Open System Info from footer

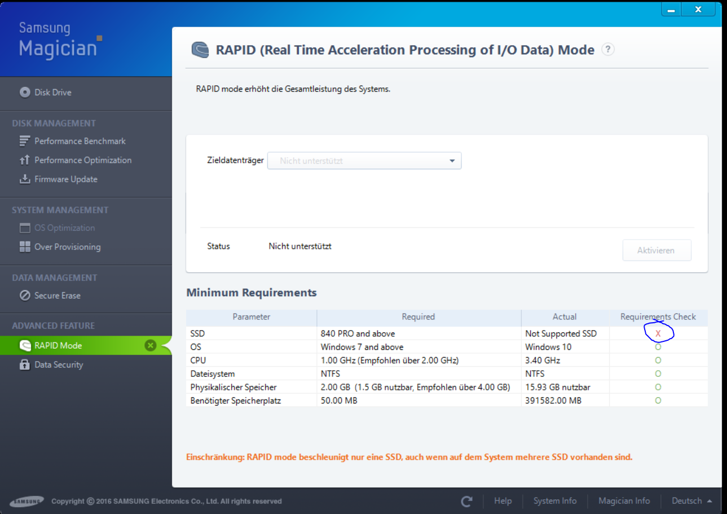[x=555, y=501]
